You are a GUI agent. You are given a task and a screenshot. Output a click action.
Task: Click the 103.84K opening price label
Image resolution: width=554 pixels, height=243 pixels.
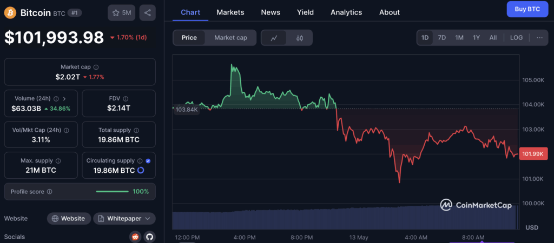(x=187, y=110)
